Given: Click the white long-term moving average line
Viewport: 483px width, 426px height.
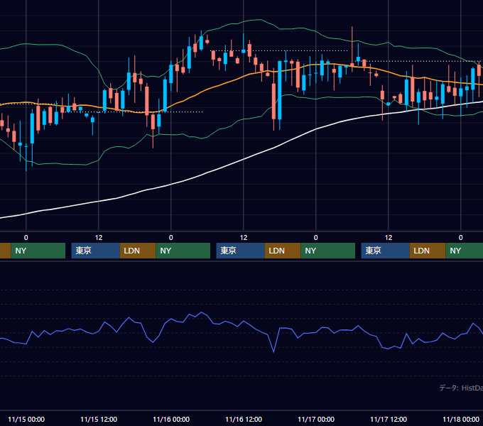Looking at the screenshot, I should (244, 160).
